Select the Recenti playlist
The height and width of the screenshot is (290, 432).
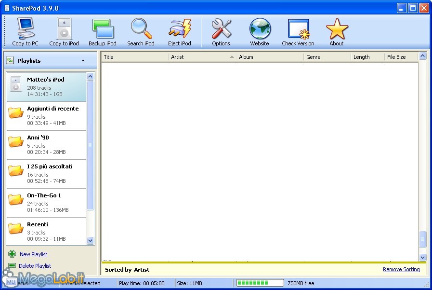46,231
